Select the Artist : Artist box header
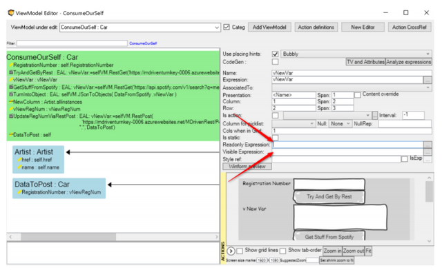The height and width of the screenshot is (272, 442). click(x=34, y=152)
